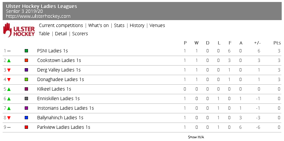The width and height of the screenshot is (284, 141).
Task: Click the dash icon beside Parkview position
Action: click(x=9, y=127)
